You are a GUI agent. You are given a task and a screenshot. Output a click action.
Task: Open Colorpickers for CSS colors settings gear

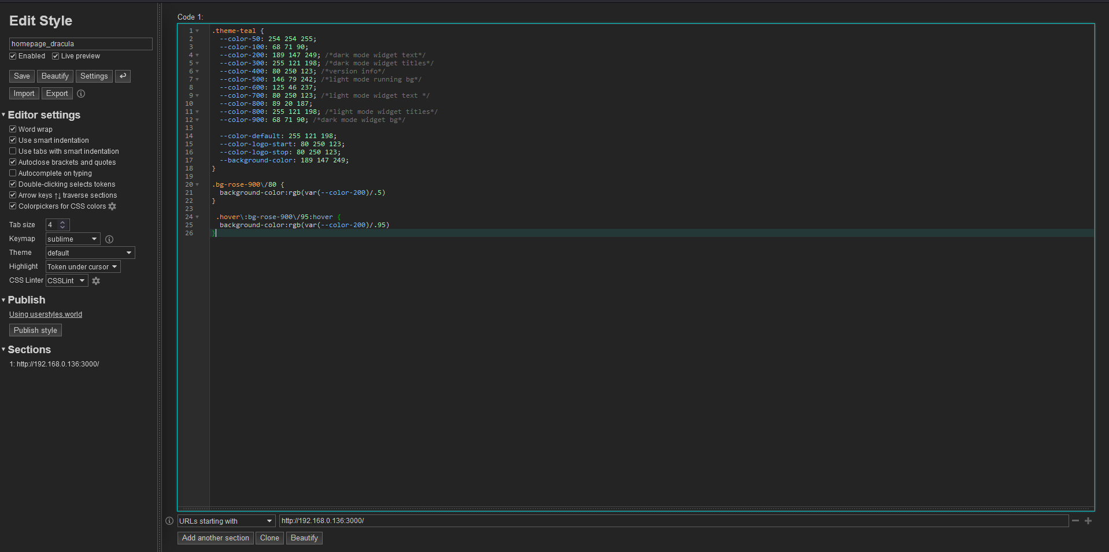[112, 206]
